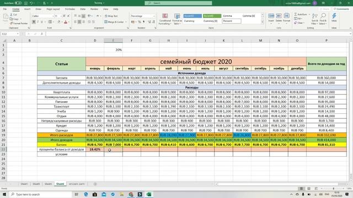Select the blue Accent5 cell style
This screenshot has height=198, width=353.
(192, 16)
